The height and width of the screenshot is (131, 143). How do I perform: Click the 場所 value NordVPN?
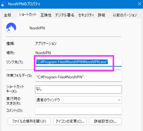pos(43,53)
